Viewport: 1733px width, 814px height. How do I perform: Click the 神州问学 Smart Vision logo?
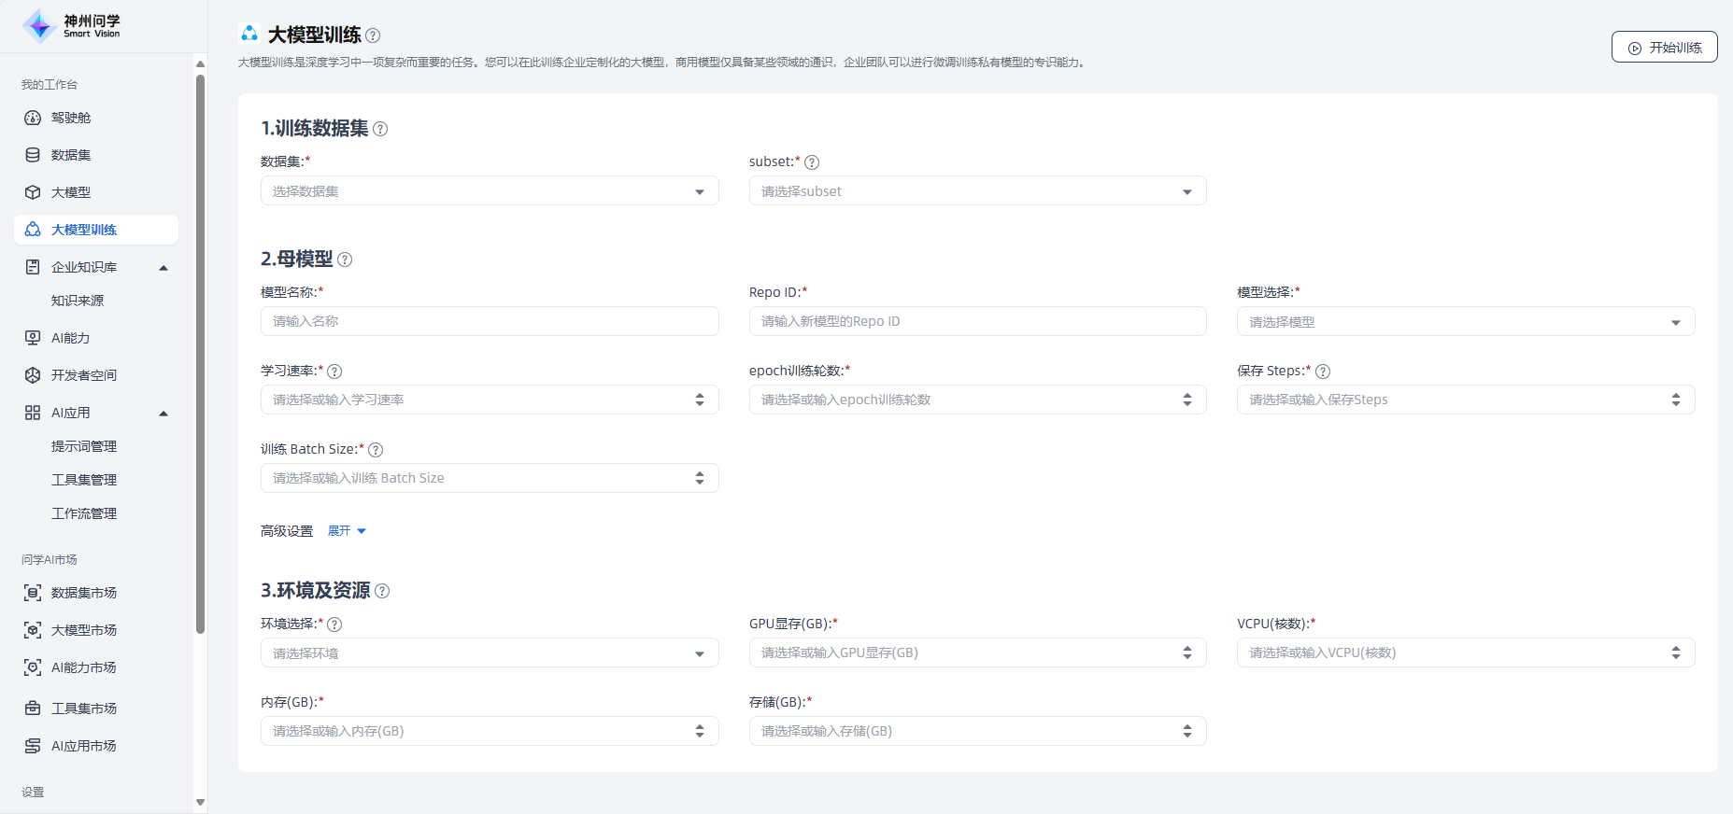[73, 26]
